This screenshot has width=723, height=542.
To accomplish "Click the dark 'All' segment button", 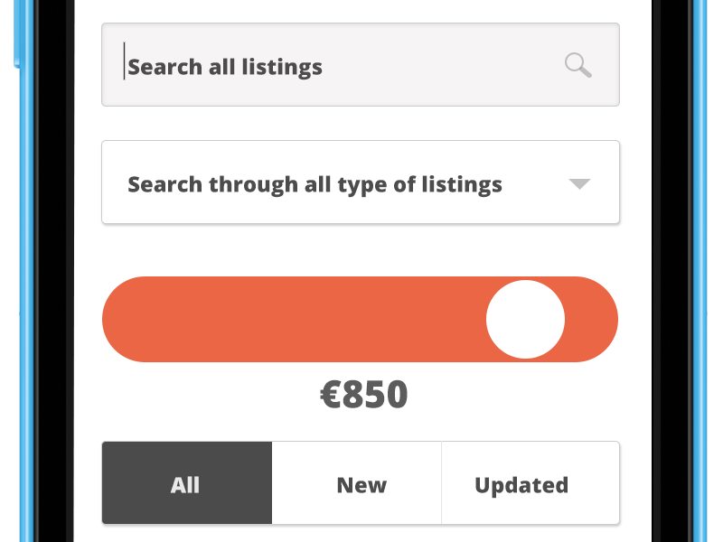I will click(x=186, y=483).
